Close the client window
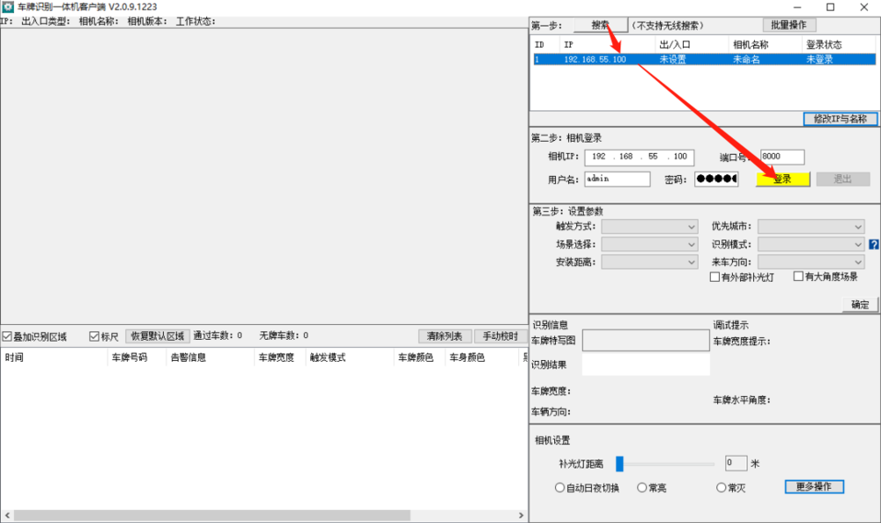This screenshot has width=881, height=523. [x=864, y=7]
